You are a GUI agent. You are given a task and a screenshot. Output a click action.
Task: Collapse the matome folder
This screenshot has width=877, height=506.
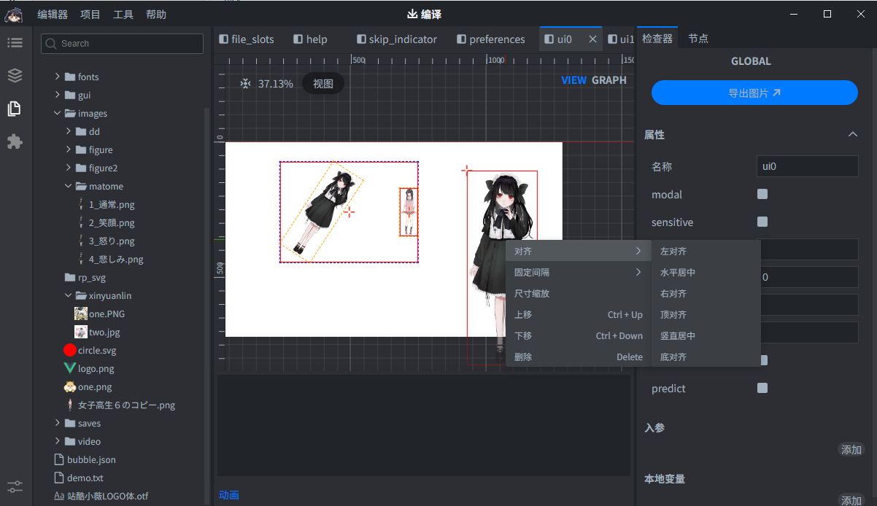click(69, 186)
